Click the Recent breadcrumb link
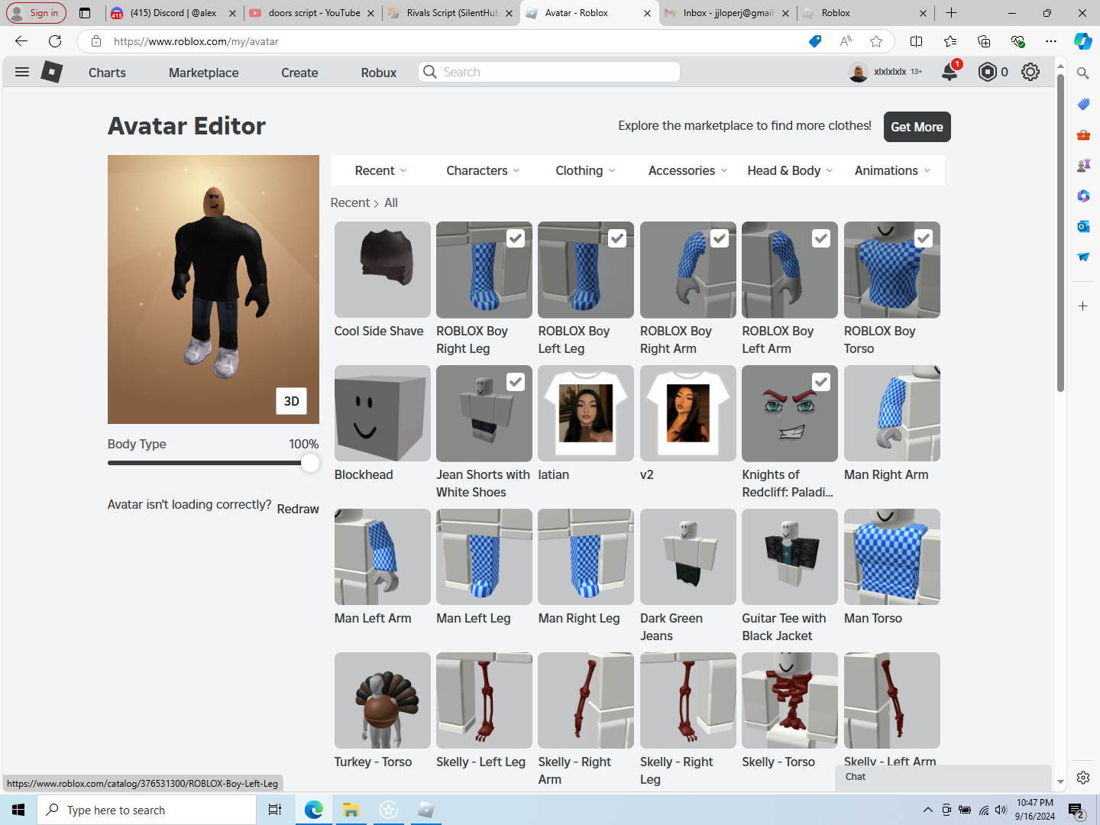The image size is (1100, 825). 350,202
